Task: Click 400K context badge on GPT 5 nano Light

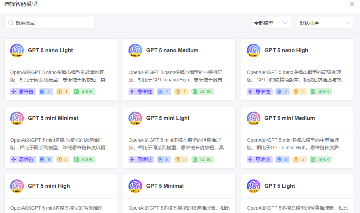Action: pos(84,92)
